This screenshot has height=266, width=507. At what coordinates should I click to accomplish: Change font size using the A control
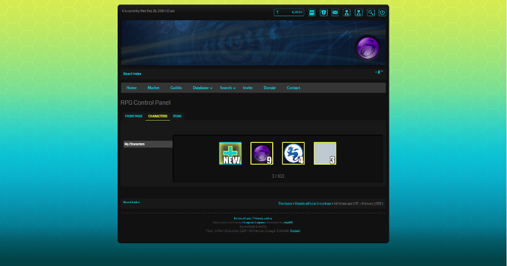(x=379, y=72)
